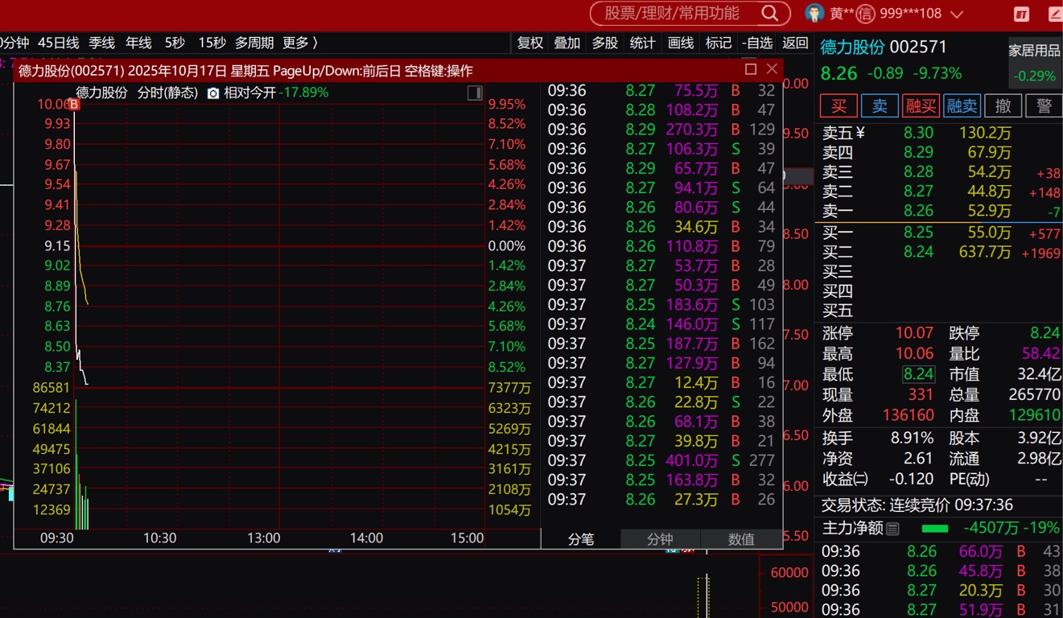This screenshot has height=618, width=1063.
Task: Expand the 更多 periods menu
Action: coord(300,43)
